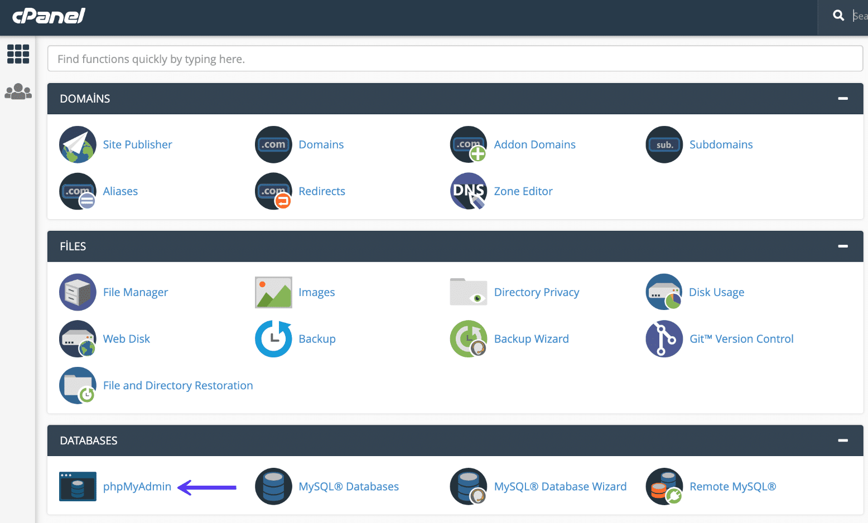Open the File Manager icon
The image size is (868, 523).
click(78, 292)
